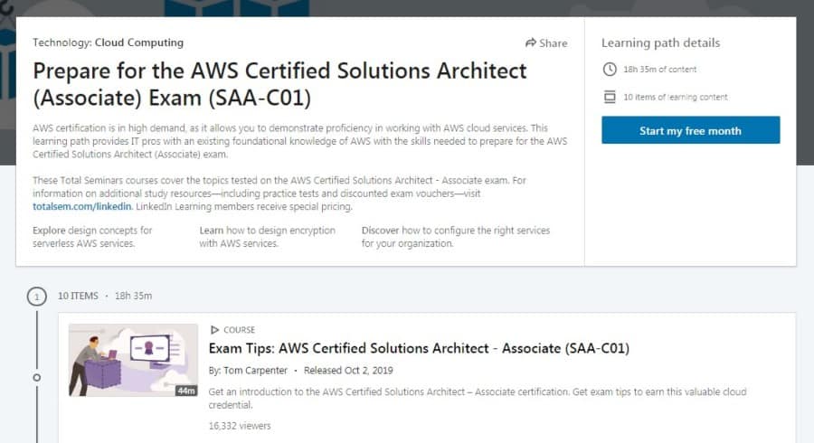Click the '16,332 viewers' text

click(240, 426)
